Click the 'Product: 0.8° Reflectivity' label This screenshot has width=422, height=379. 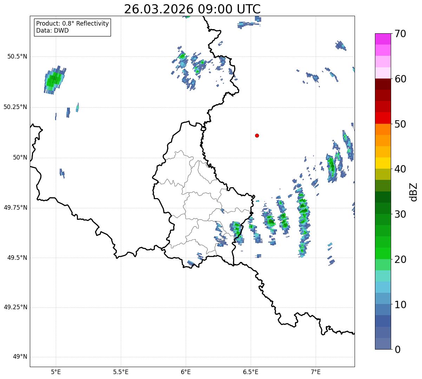(73, 23)
